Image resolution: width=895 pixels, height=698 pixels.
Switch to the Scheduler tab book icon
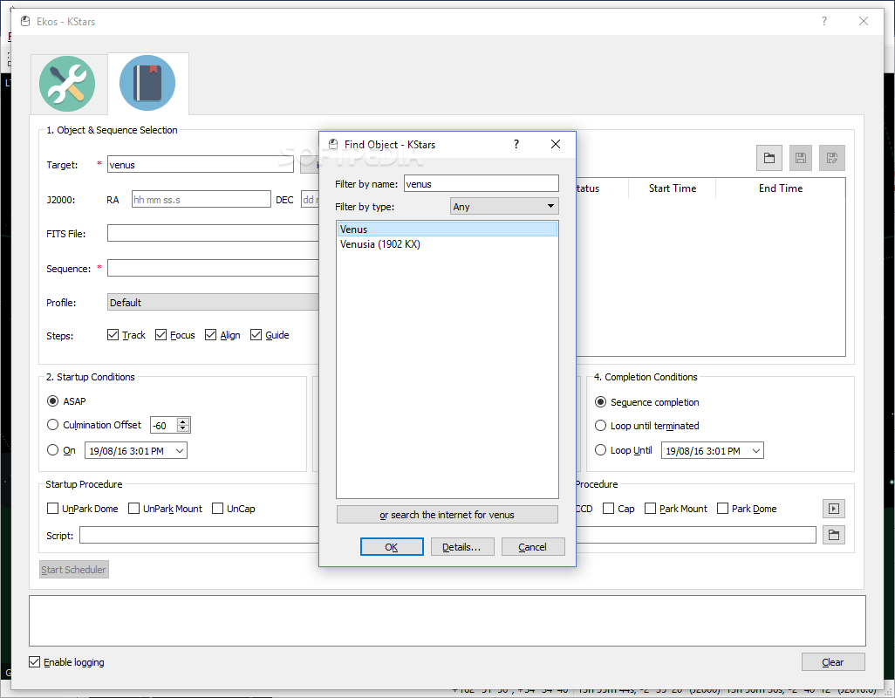click(147, 84)
